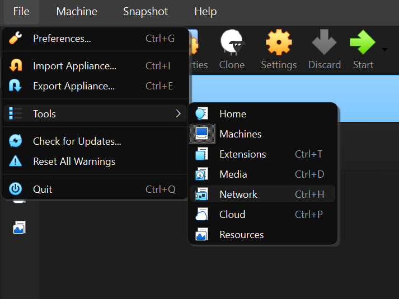Image resolution: width=399 pixels, height=299 pixels.
Task: Click the Clone sheep icon
Action: pos(232,43)
